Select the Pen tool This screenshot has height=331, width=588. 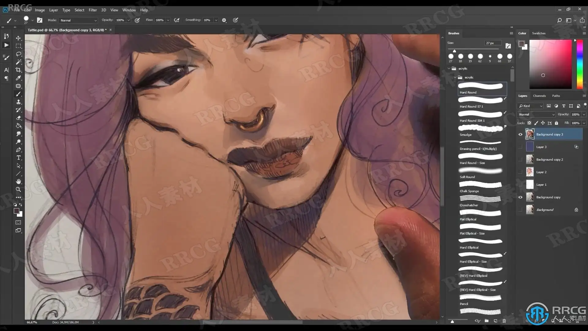[18, 150]
